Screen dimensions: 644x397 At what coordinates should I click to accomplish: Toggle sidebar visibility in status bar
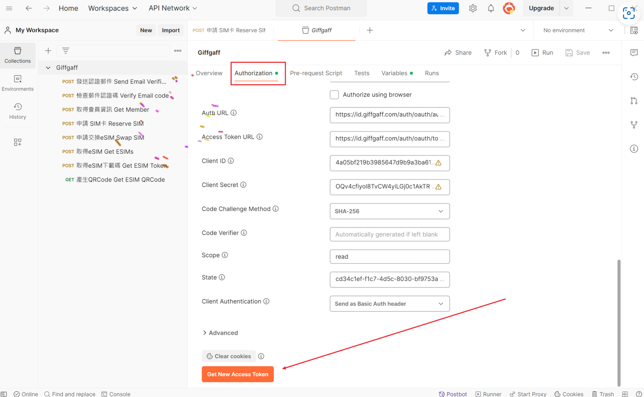point(4,394)
